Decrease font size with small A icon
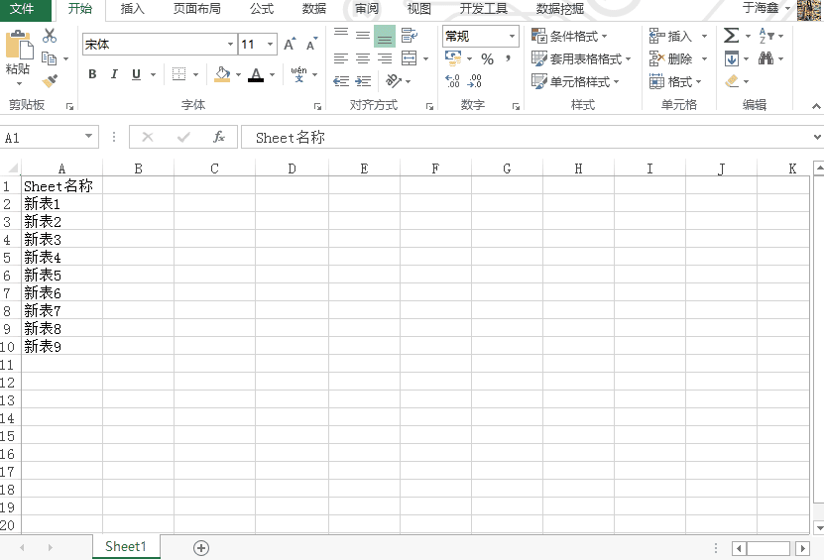This screenshot has height=560, width=824. tap(312, 45)
